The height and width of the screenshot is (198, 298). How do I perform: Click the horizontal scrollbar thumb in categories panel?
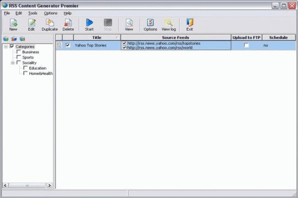[27, 185]
